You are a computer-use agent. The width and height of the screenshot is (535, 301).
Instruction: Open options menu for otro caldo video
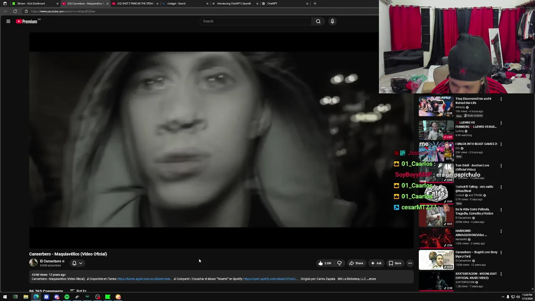click(x=501, y=187)
